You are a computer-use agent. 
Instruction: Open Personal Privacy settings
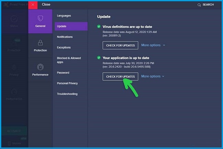[x=67, y=83]
